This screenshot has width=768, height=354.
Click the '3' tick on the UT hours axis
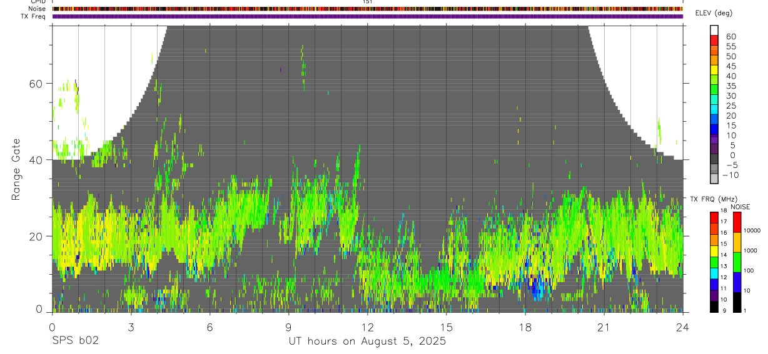click(131, 327)
